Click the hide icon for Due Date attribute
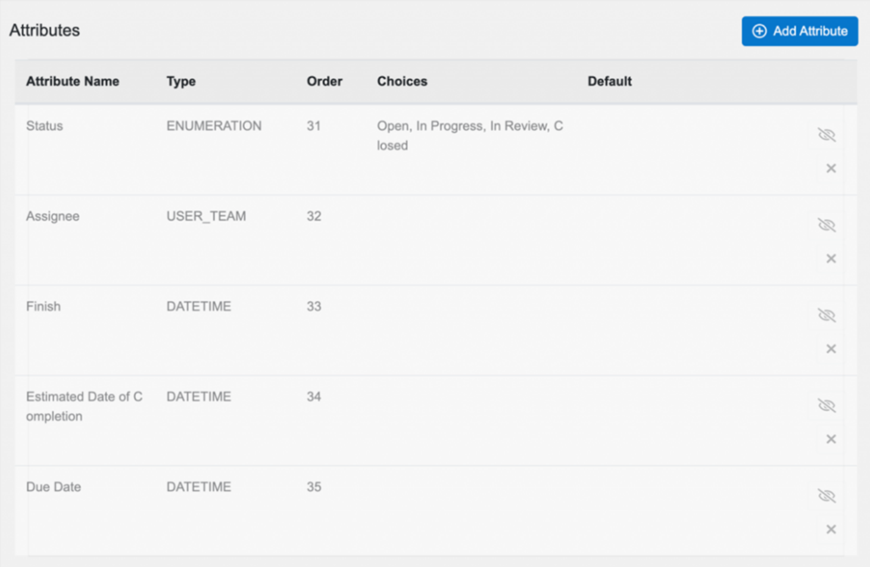Screen dimensions: 870x567 coord(828,495)
